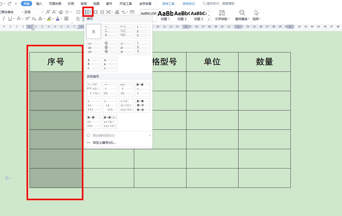Open the font name dropdown
342x216 pixels.
[x=22, y=12]
